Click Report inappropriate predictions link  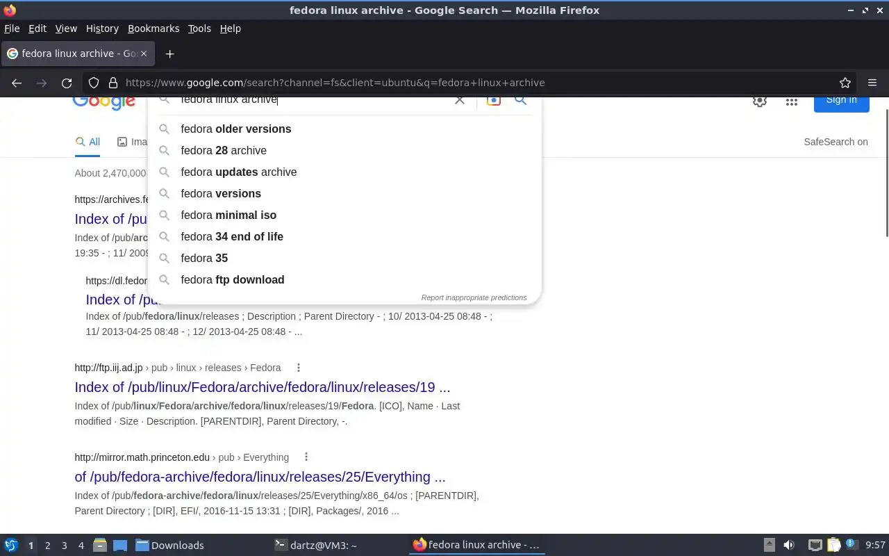click(474, 297)
